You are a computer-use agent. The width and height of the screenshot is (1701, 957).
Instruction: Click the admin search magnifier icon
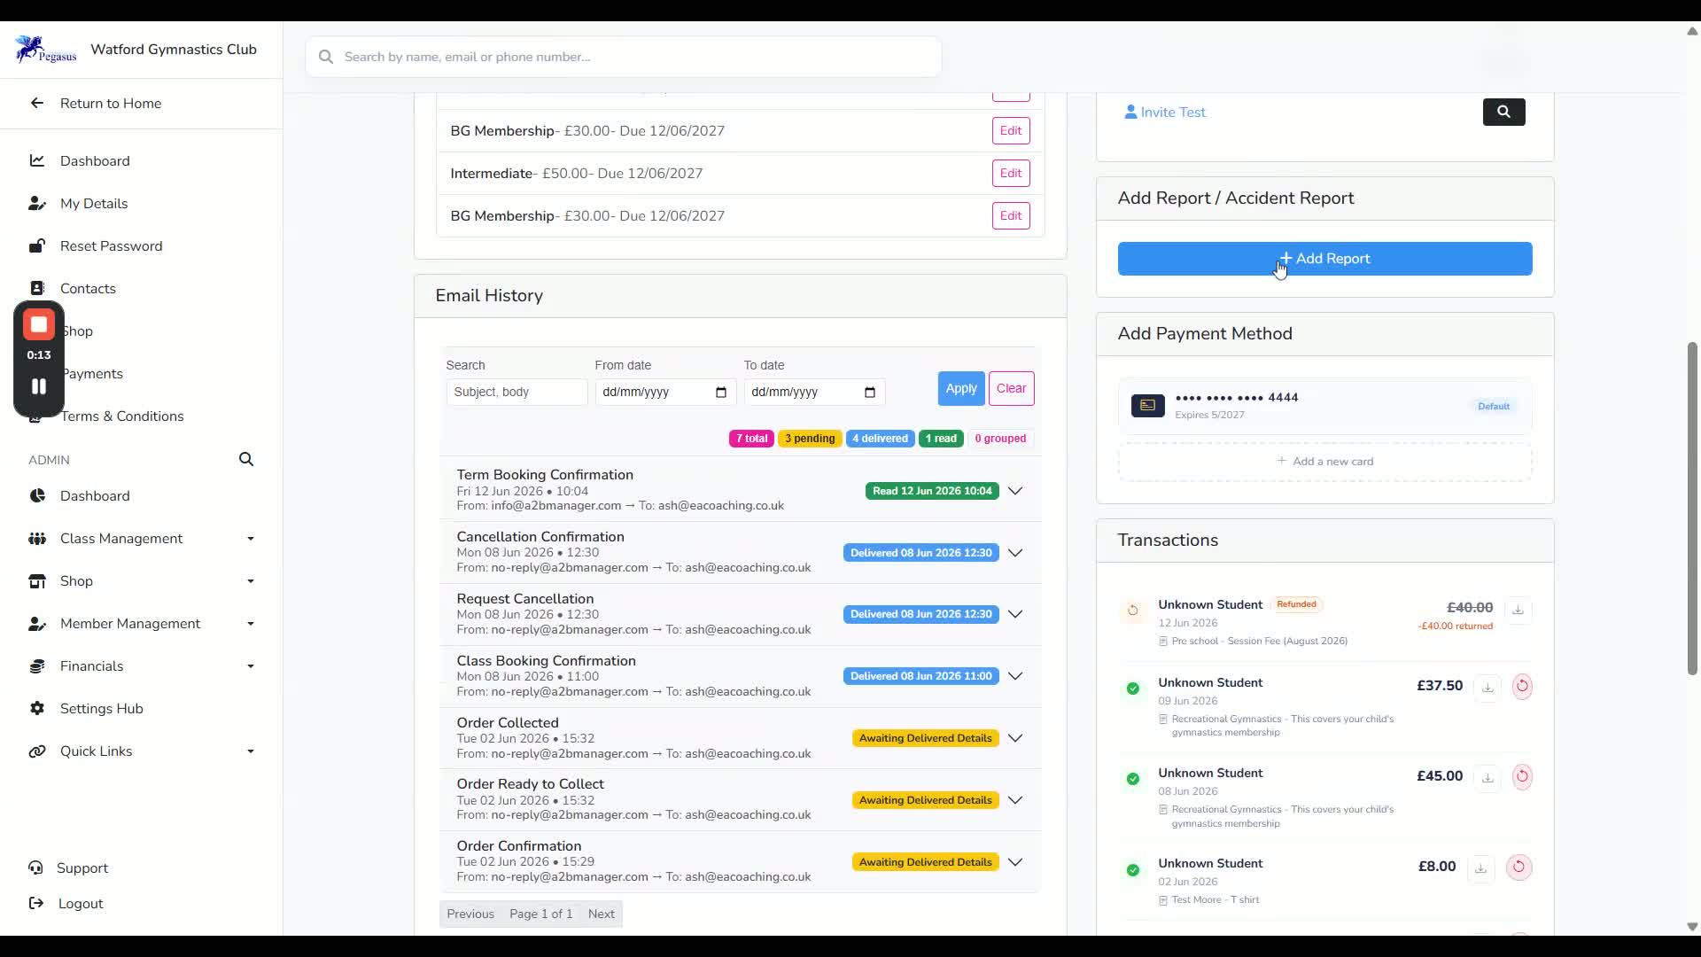246,459
